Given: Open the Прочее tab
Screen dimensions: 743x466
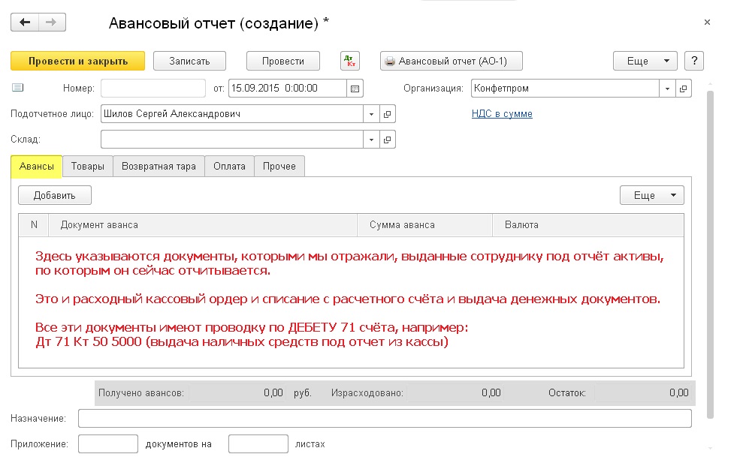Looking at the screenshot, I should coord(279,167).
